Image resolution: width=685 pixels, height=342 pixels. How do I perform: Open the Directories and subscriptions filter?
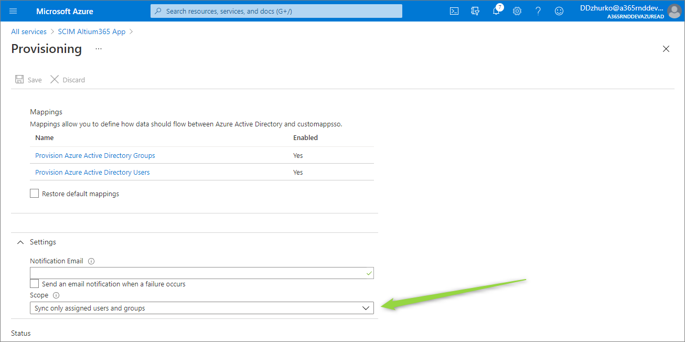[475, 11]
